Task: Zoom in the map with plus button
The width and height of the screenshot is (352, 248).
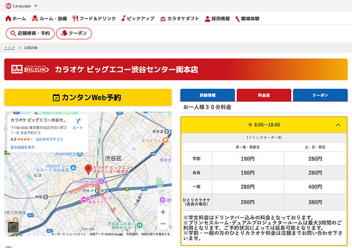Action: 163,212
